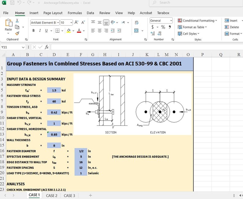This screenshot has width=243, height=199.
Task: Click the text direction icon
Action: click(x=123, y=22)
